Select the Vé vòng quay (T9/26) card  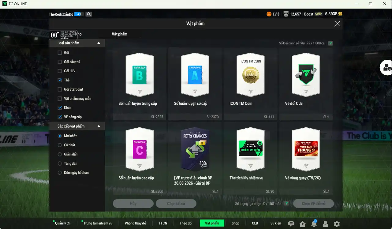[x=306, y=158]
